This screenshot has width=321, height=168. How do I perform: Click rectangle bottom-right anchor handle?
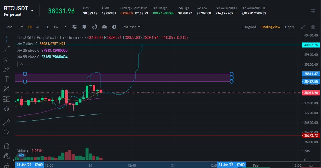click(231, 82)
